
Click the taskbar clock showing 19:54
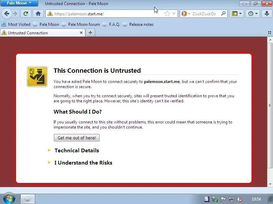pos(256,199)
